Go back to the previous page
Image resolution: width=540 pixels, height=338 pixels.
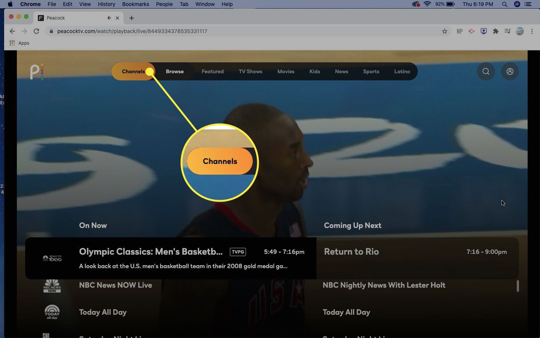point(12,31)
